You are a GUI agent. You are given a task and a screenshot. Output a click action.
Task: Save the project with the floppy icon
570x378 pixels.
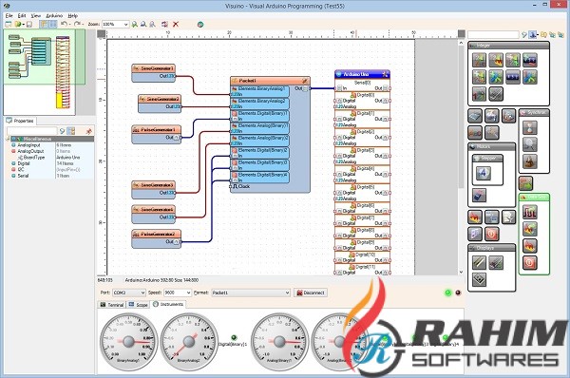[x=29, y=25]
